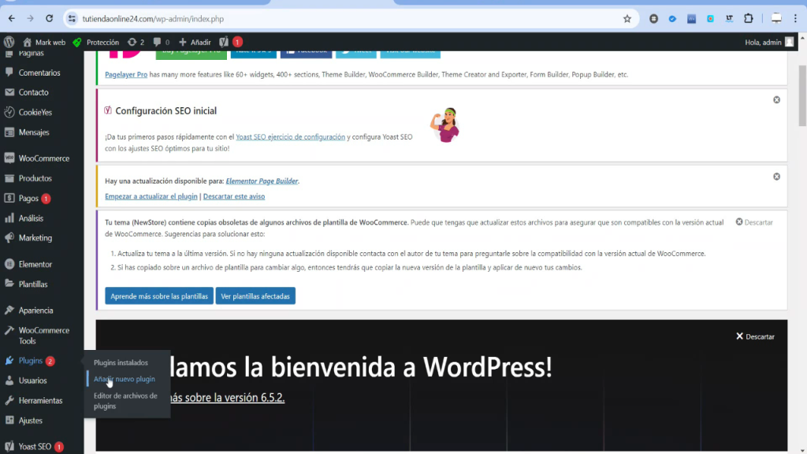The width and height of the screenshot is (807, 454).
Task: Click the Yoast SEO icon in admin bar
Action: 223,42
